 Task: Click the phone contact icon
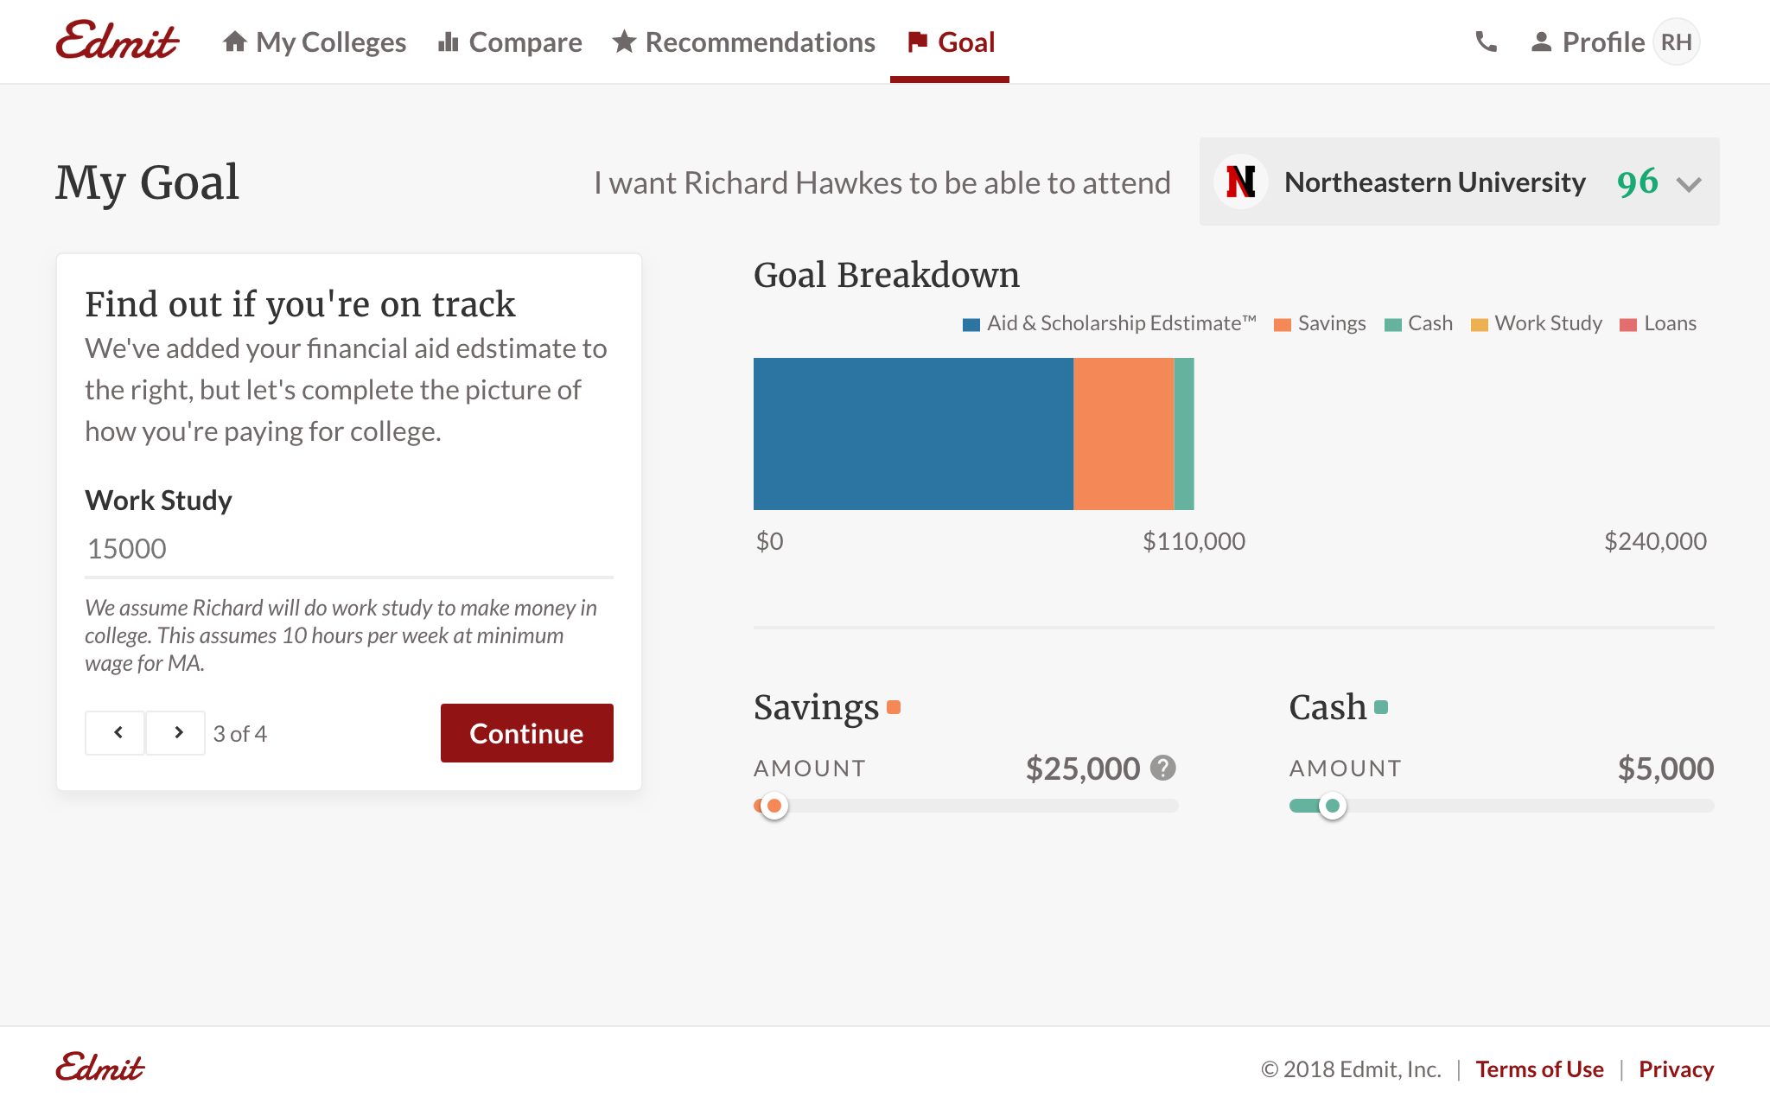point(1486,41)
